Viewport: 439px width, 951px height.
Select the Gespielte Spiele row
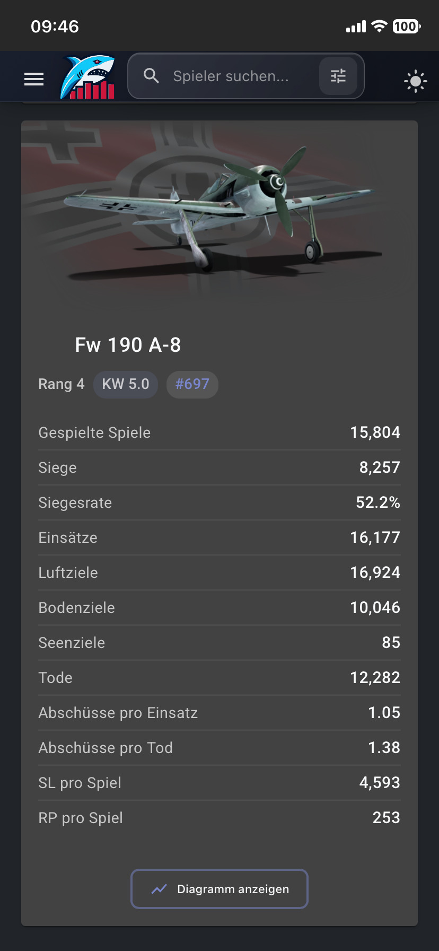pyautogui.click(x=219, y=433)
